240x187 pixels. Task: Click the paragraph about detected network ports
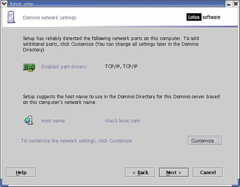111,44
